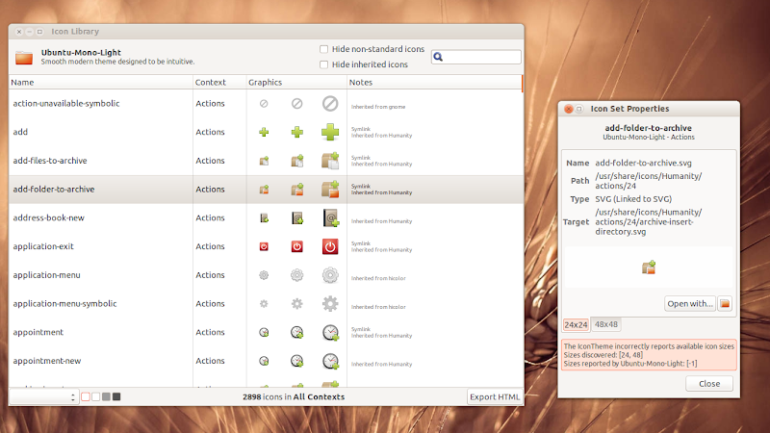Click the large green add plus icon
770x433 pixels.
(330, 132)
